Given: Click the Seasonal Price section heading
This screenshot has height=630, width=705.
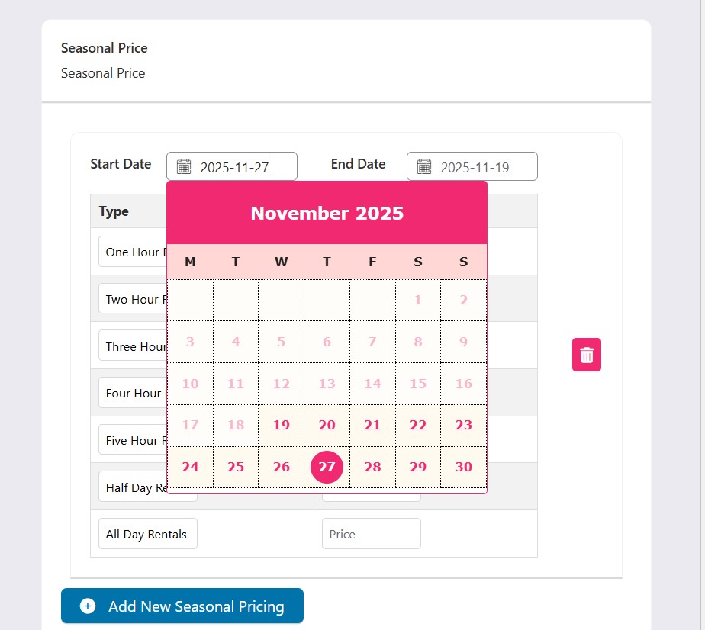Looking at the screenshot, I should coord(105,48).
